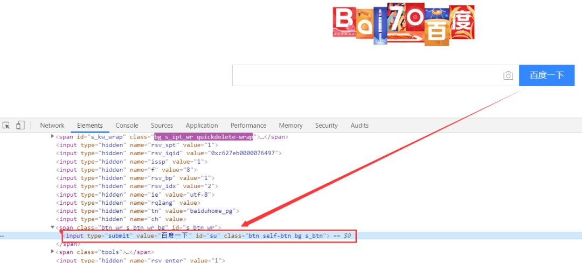Switch to the Security tab

326,126
